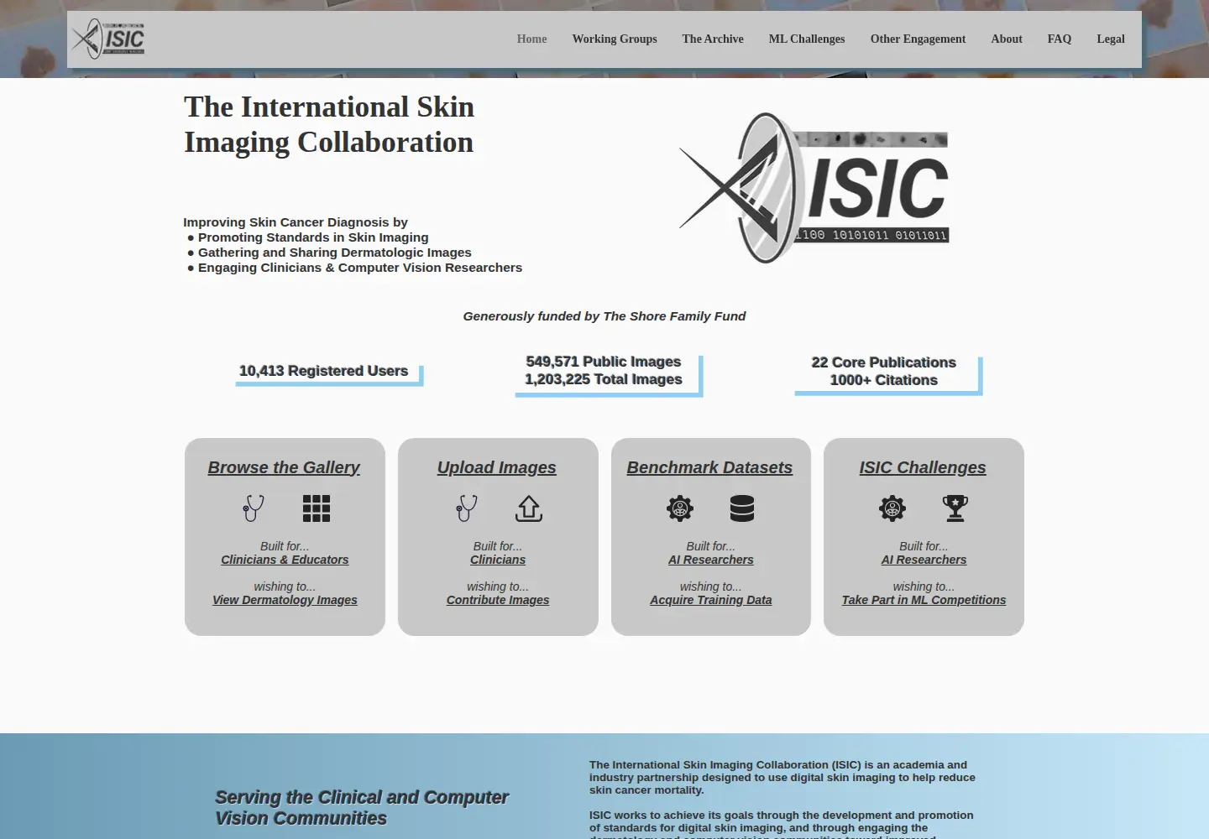Click Clinicians link in Upload Images card
The width and height of the screenshot is (1209, 839).
click(x=498, y=560)
